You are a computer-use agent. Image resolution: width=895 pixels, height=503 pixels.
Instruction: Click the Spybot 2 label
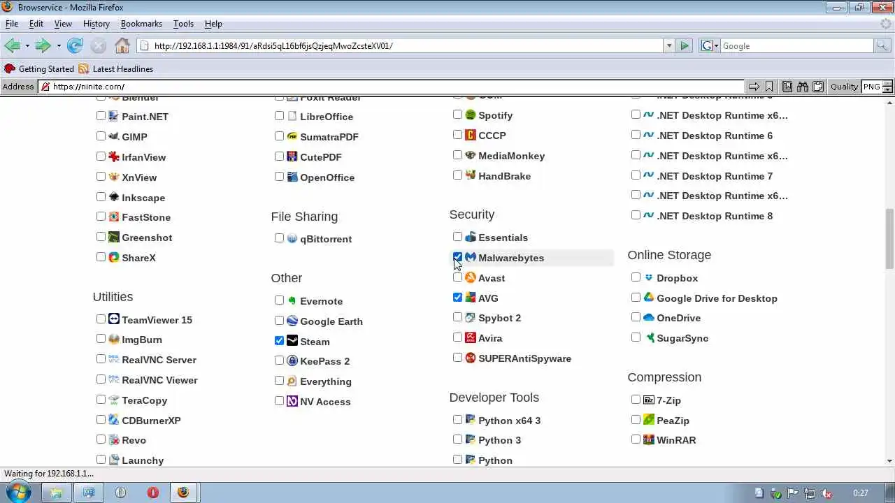coord(499,318)
